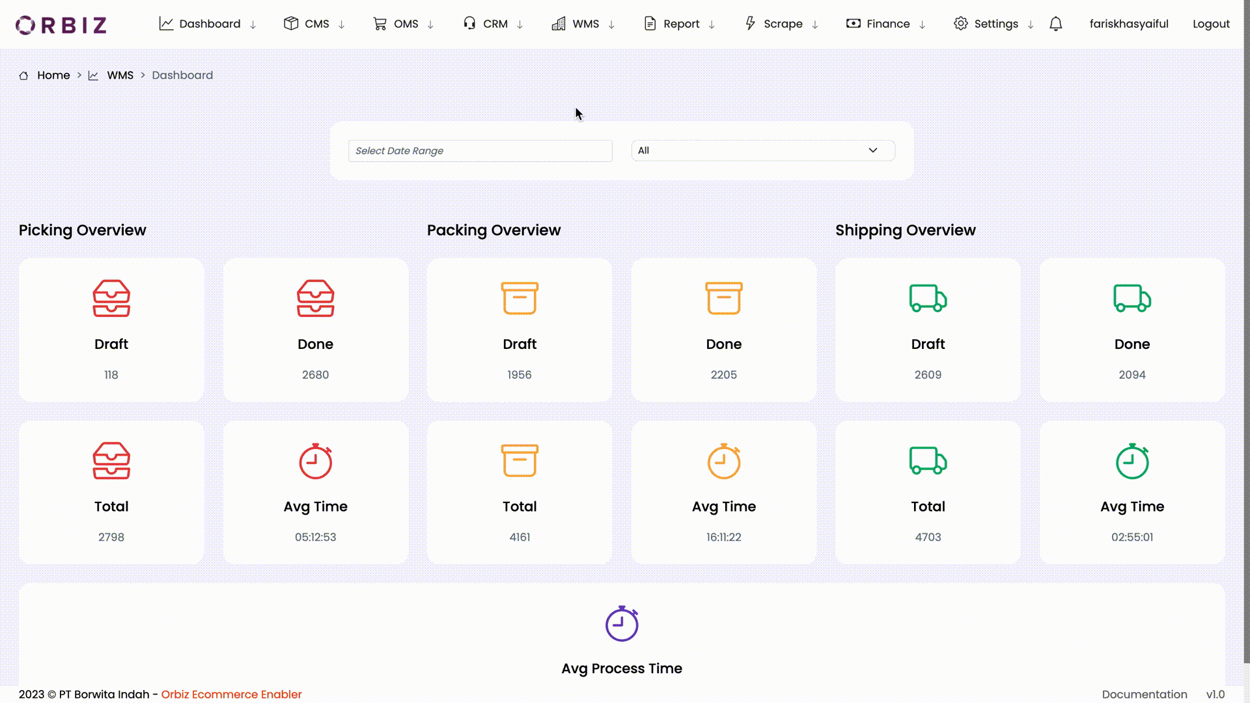Click the Orbiz Ecommerce Enabler link

click(x=231, y=695)
